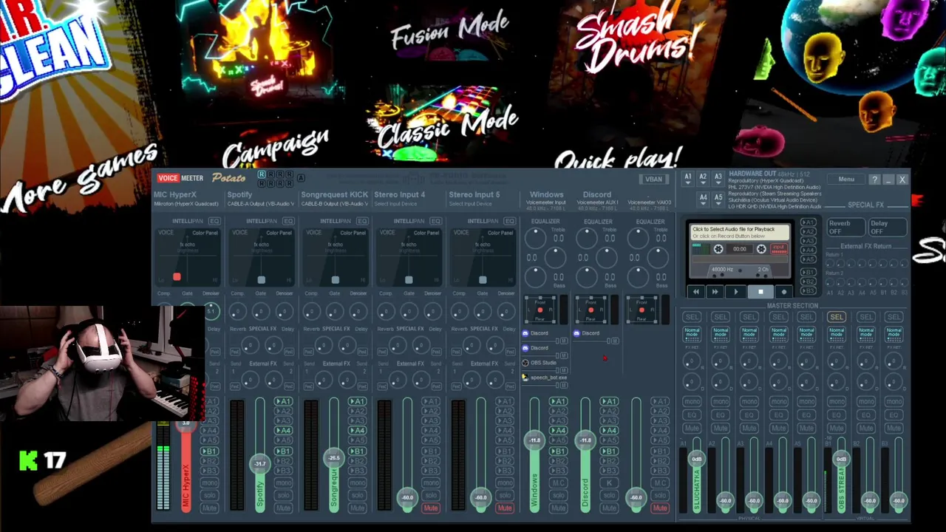Viewport: 946px width, 532px height.
Task: Mute the Songrequest KICK strip
Action: [x=357, y=508]
